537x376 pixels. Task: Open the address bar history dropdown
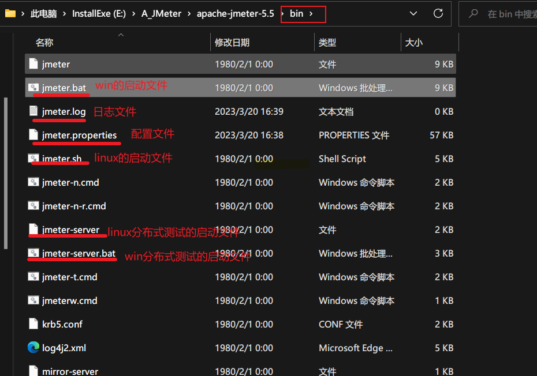pyautogui.click(x=413, y=14)
